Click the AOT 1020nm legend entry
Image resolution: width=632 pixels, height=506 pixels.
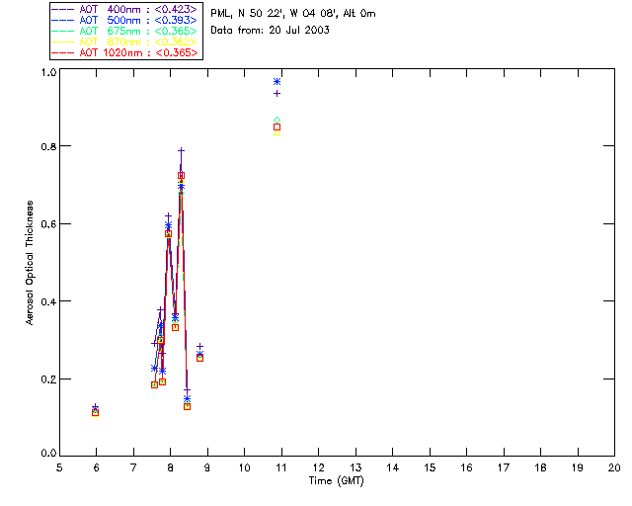pos(124,52)
